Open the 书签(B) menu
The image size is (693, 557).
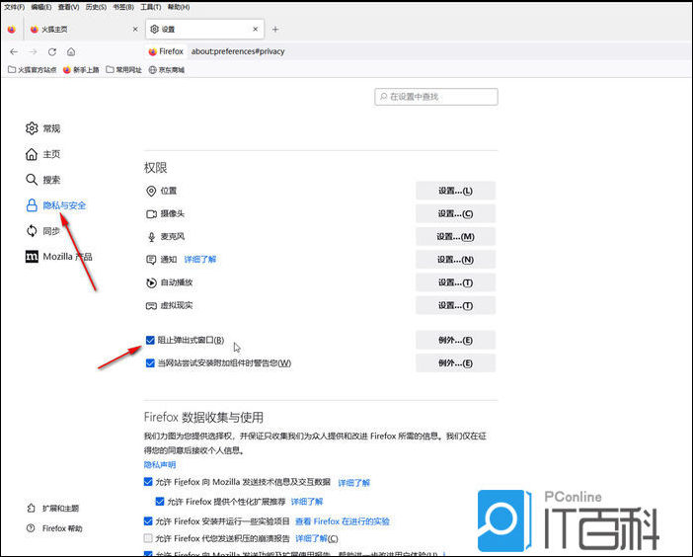[123, 7]
